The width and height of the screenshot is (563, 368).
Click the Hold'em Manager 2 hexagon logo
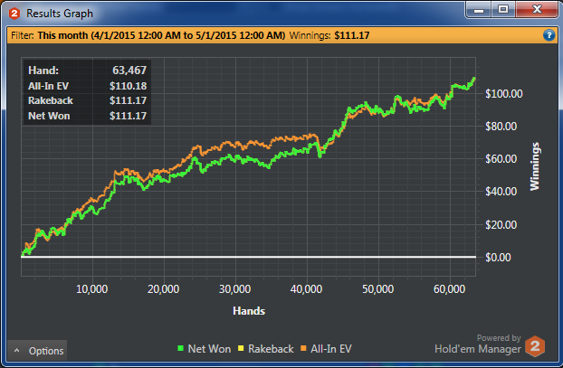(x=535, y=346)
